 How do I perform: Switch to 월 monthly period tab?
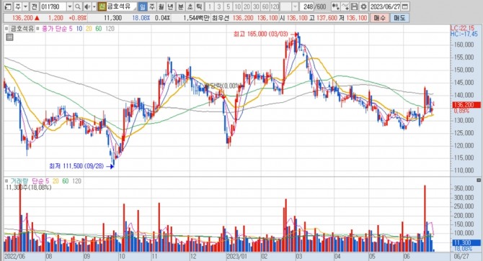(161, 6)
